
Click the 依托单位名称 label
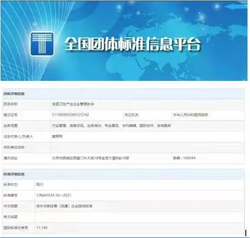click(14, 147)
